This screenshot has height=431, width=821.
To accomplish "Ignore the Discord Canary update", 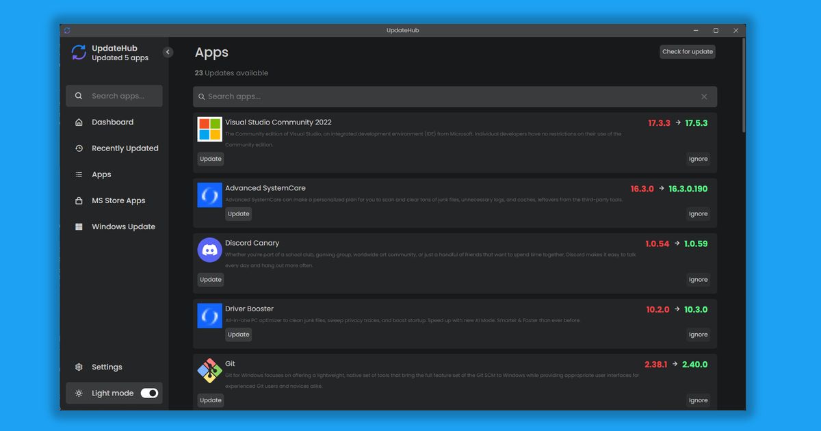I will pyautogui.click(x=699, y=279).
